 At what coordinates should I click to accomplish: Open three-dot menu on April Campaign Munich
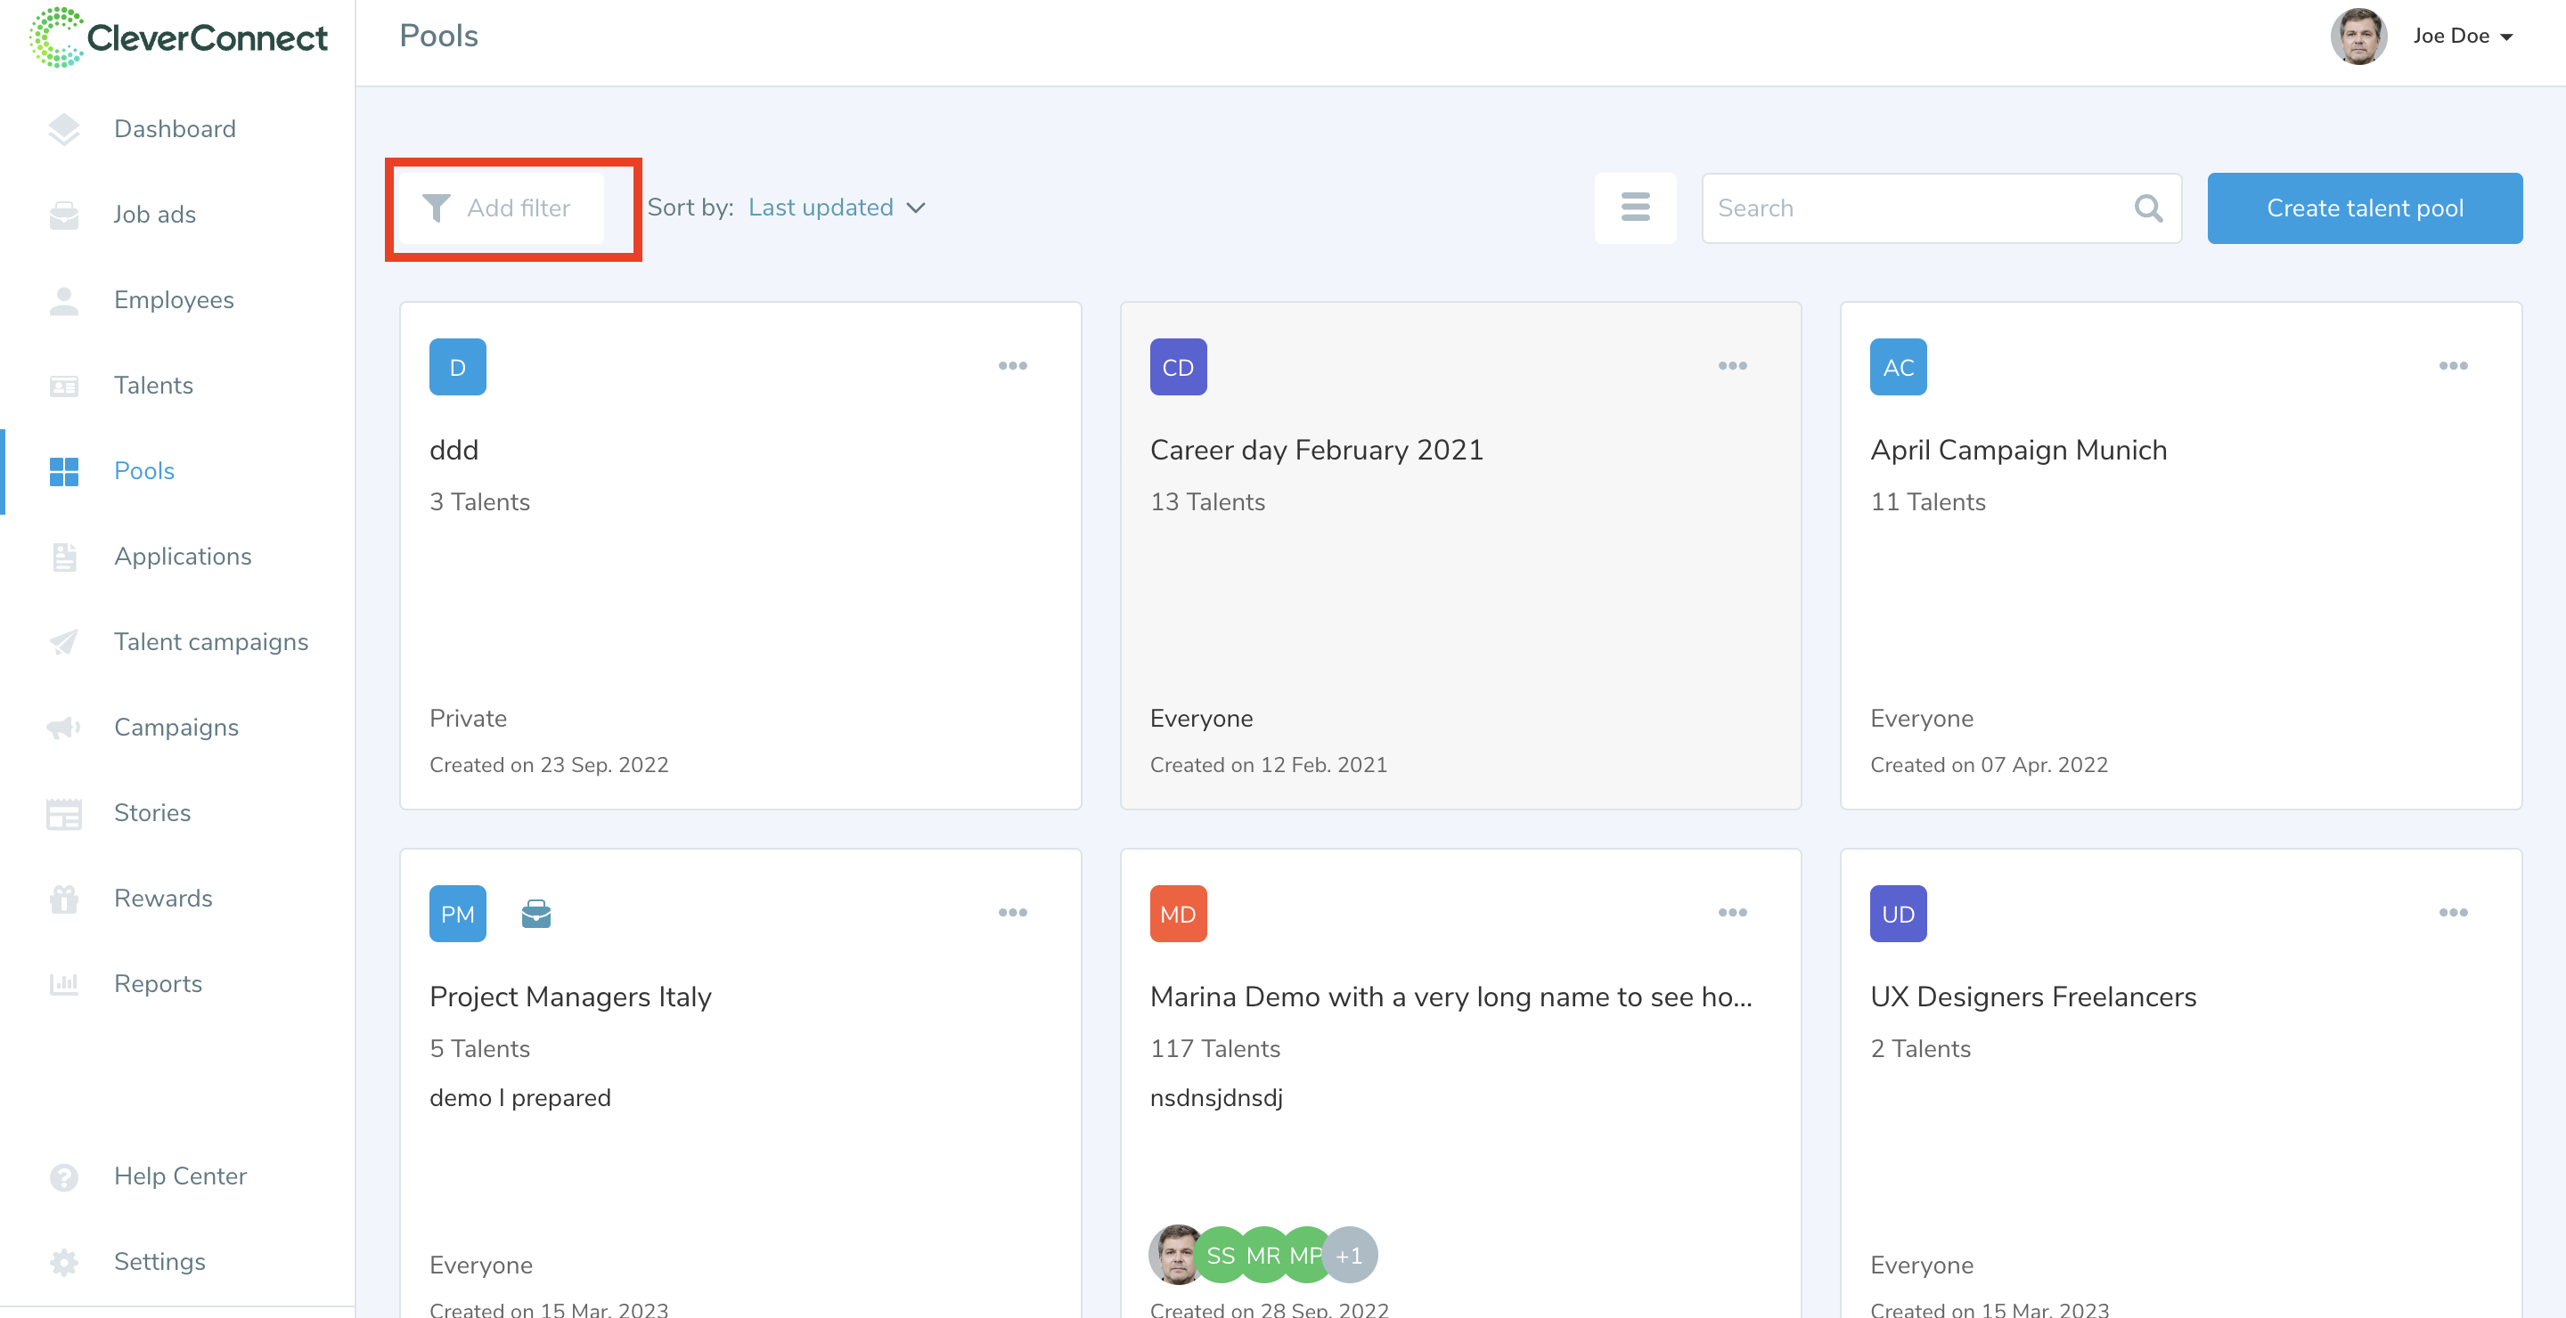pyautogui.click(x=2453, y=365)
